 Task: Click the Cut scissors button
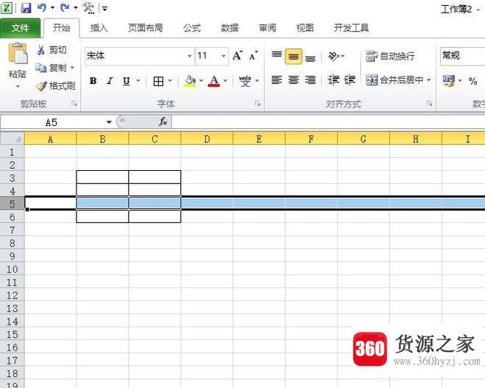click(x=52, y=50)
